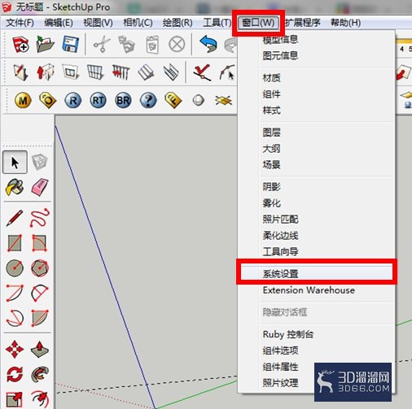Open 图层 from the menu
The height and width of the screenshot is (409, 412).
pos(271,133)
